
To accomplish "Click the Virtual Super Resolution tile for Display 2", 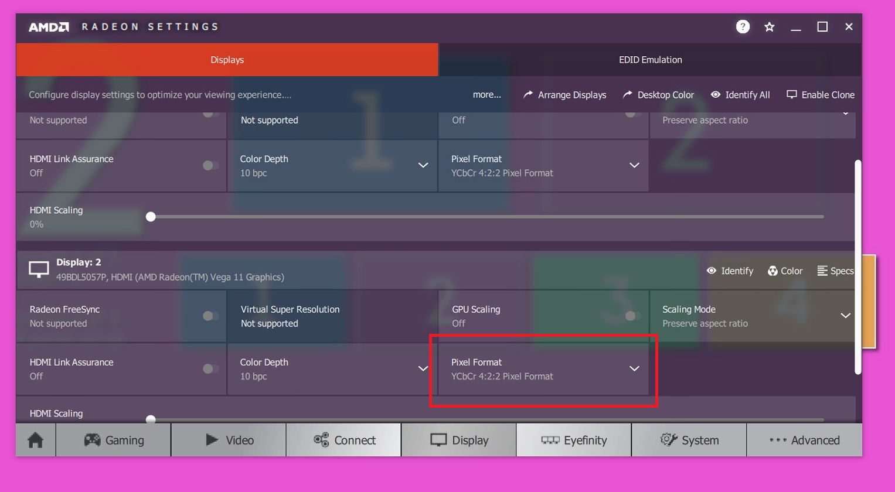I will coord(332,316).
